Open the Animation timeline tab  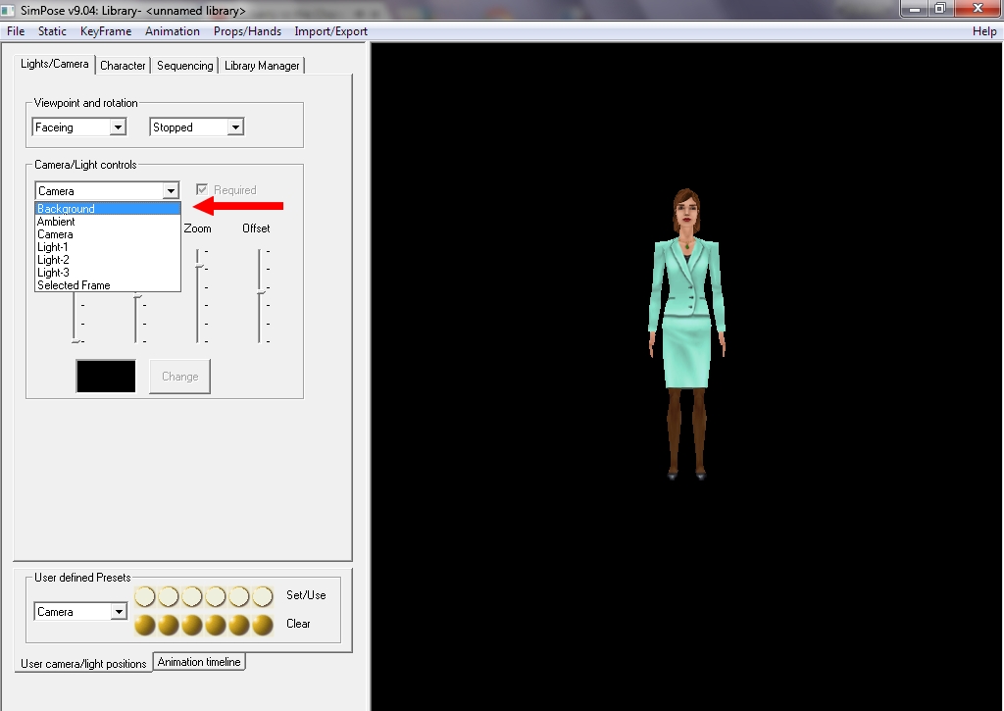click(x=199, y=662)
